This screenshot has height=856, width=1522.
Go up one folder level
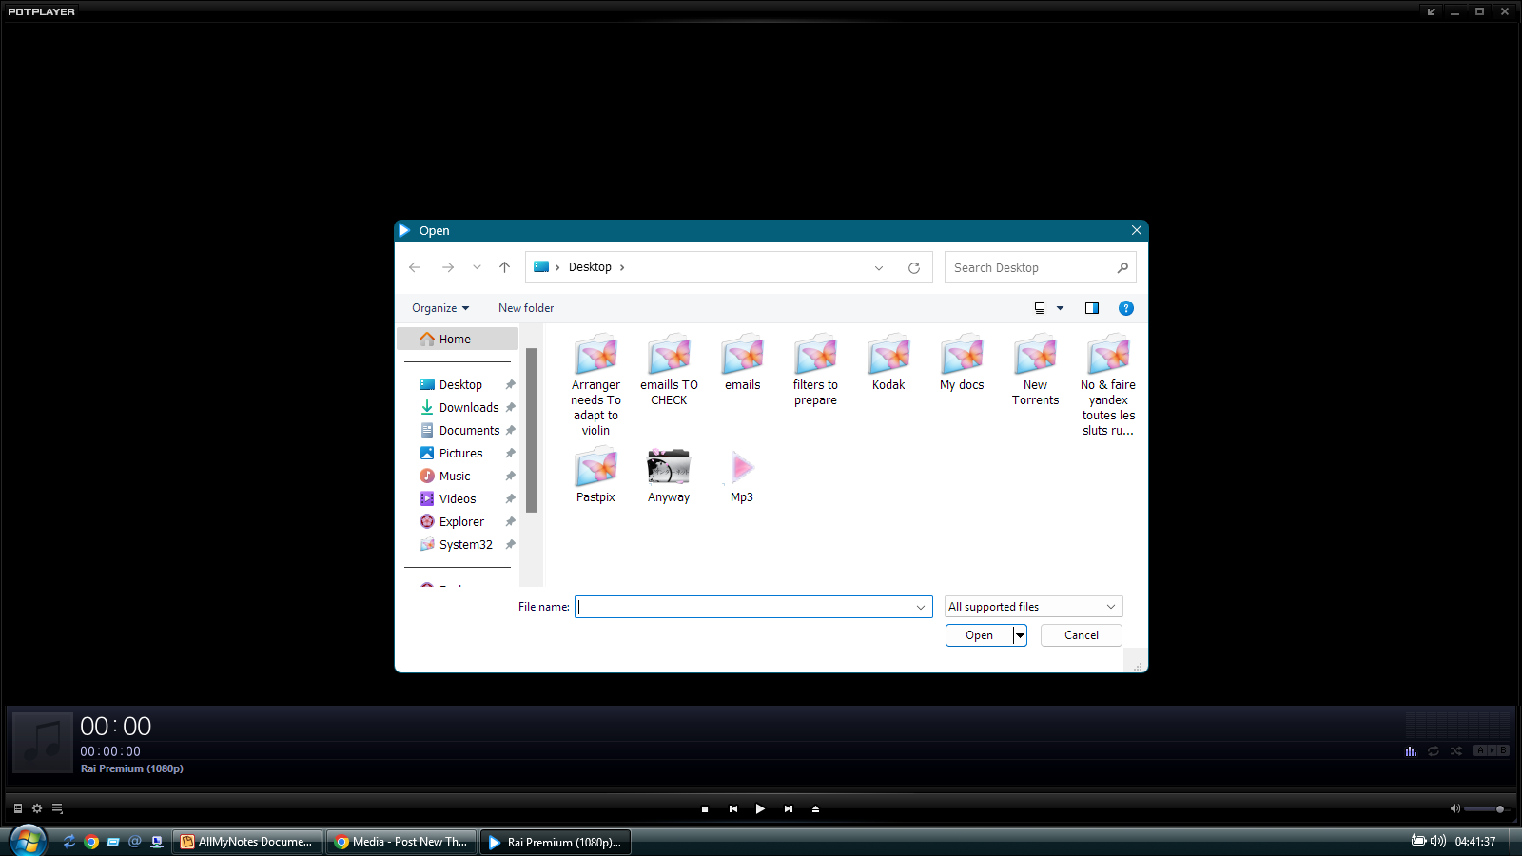tap(505, 267)
